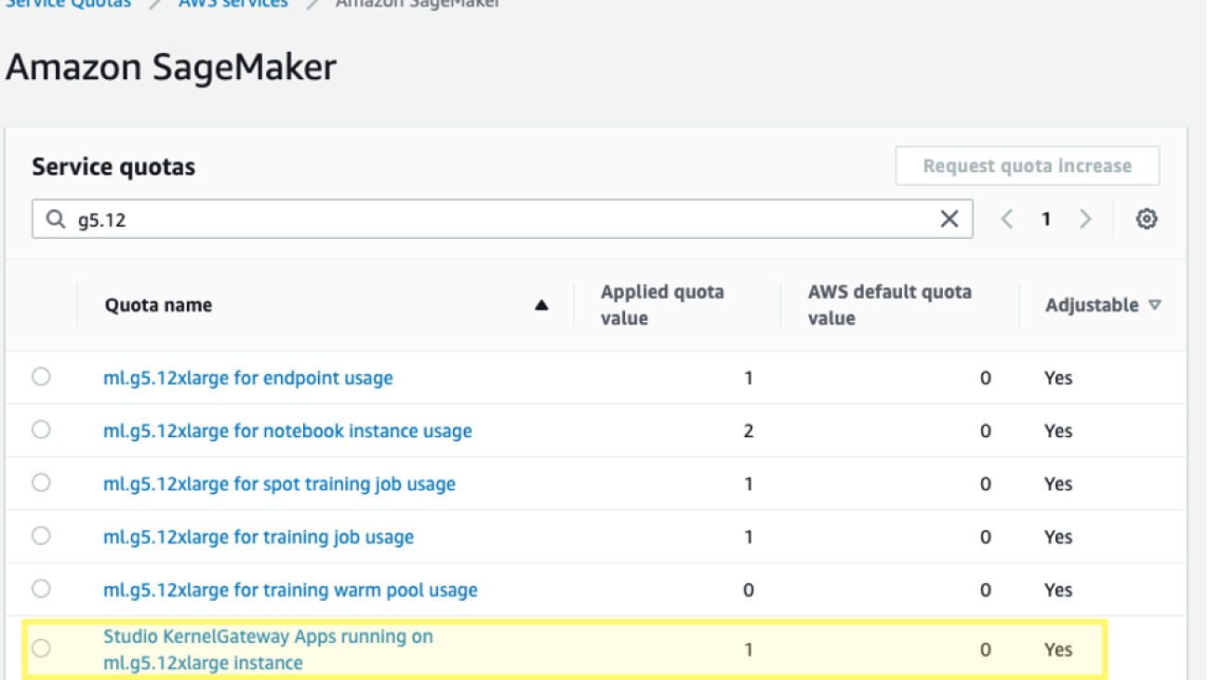The width and height of the screenshot is (1209, 680).
Task: Click Request quota increase button
Action: (1028, 166)
